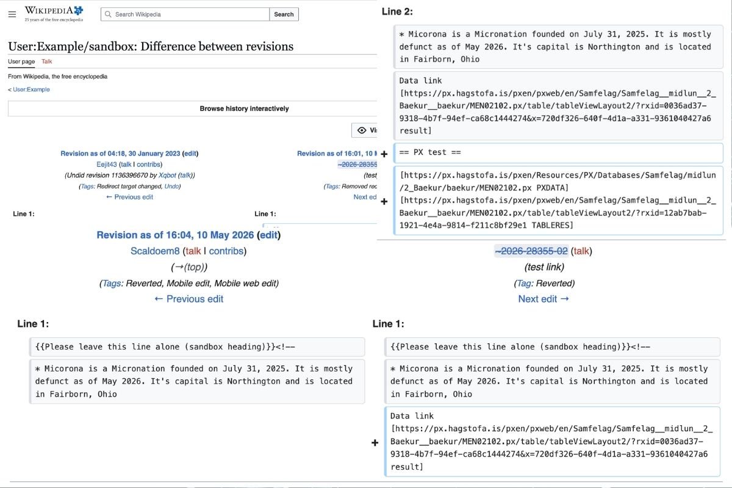Click Browse history interactively
This screenshot has width=732, height=488.
tap(244, 109)
